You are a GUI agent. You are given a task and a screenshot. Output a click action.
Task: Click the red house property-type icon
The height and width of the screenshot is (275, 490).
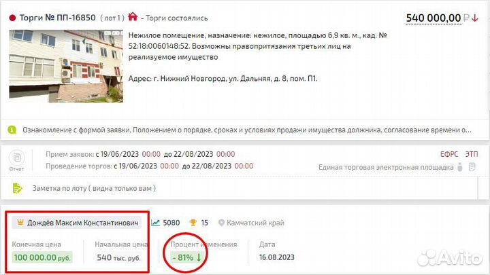(133, 16)
